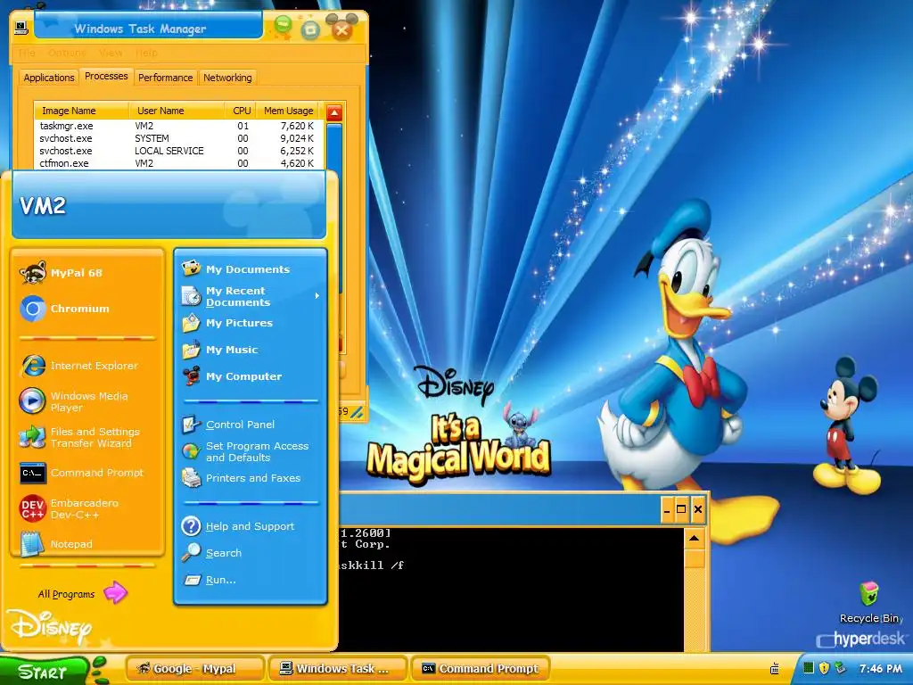Screen dimensions: 913x685
Task: Click the Task Manager resize grip
Action: [357, 412]
